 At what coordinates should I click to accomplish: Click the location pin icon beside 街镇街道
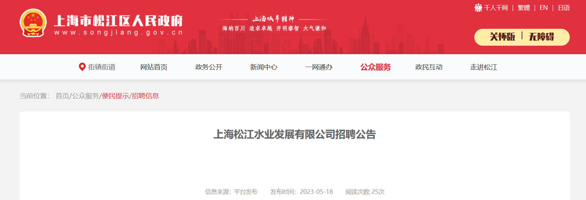tap(82, 67)
